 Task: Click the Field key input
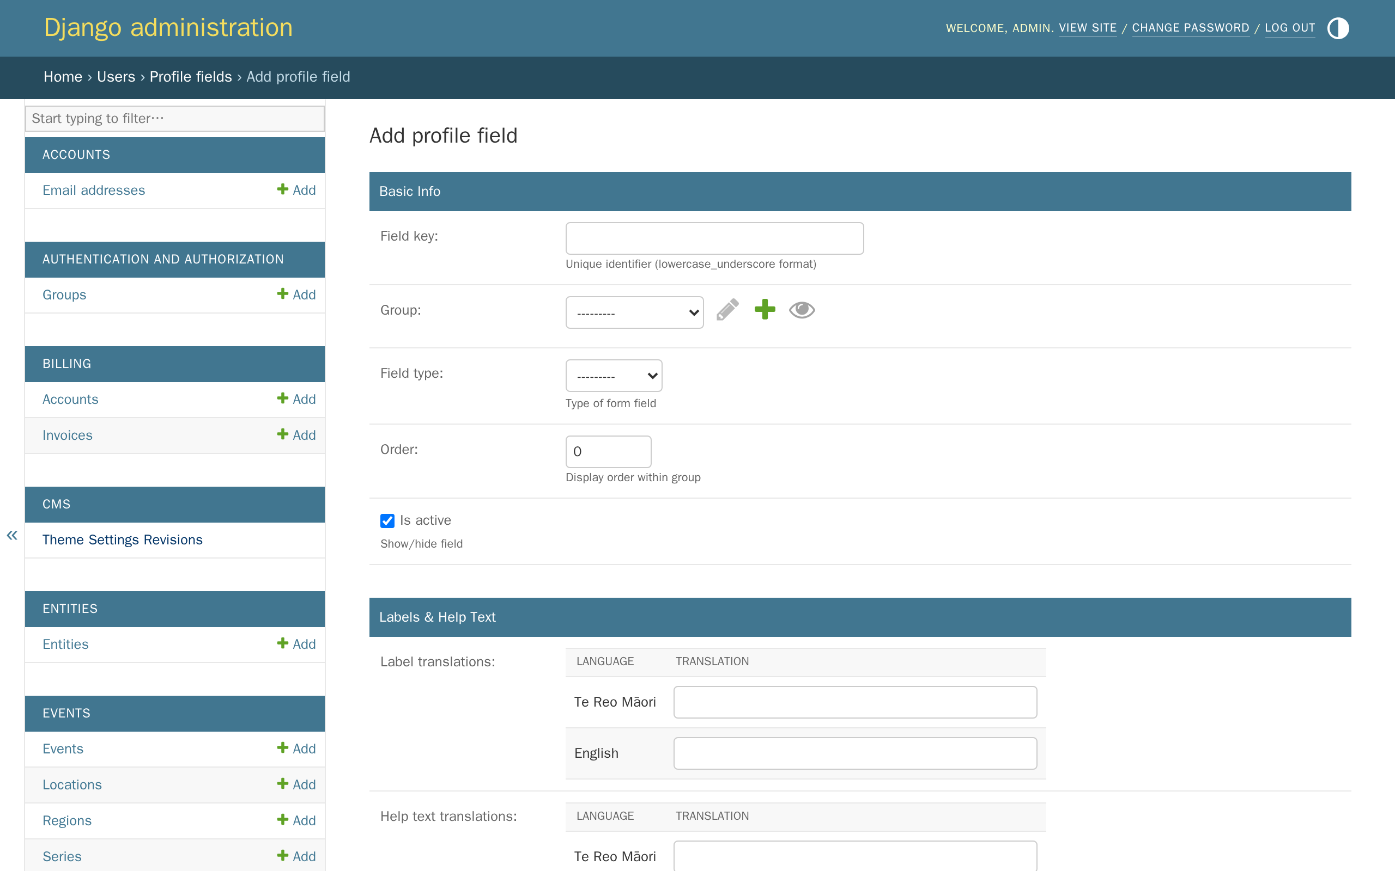point(714,238)
